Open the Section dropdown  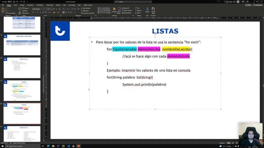[x=26, y=13]
